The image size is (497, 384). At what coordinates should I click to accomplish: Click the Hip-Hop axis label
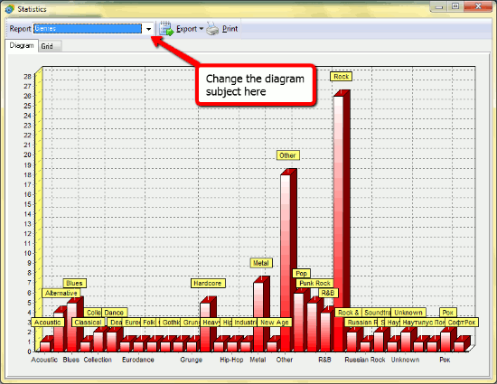(x=231, y=360)
